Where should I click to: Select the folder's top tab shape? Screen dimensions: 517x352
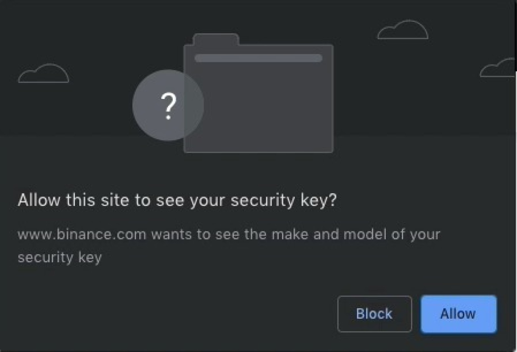coord(216,39)
